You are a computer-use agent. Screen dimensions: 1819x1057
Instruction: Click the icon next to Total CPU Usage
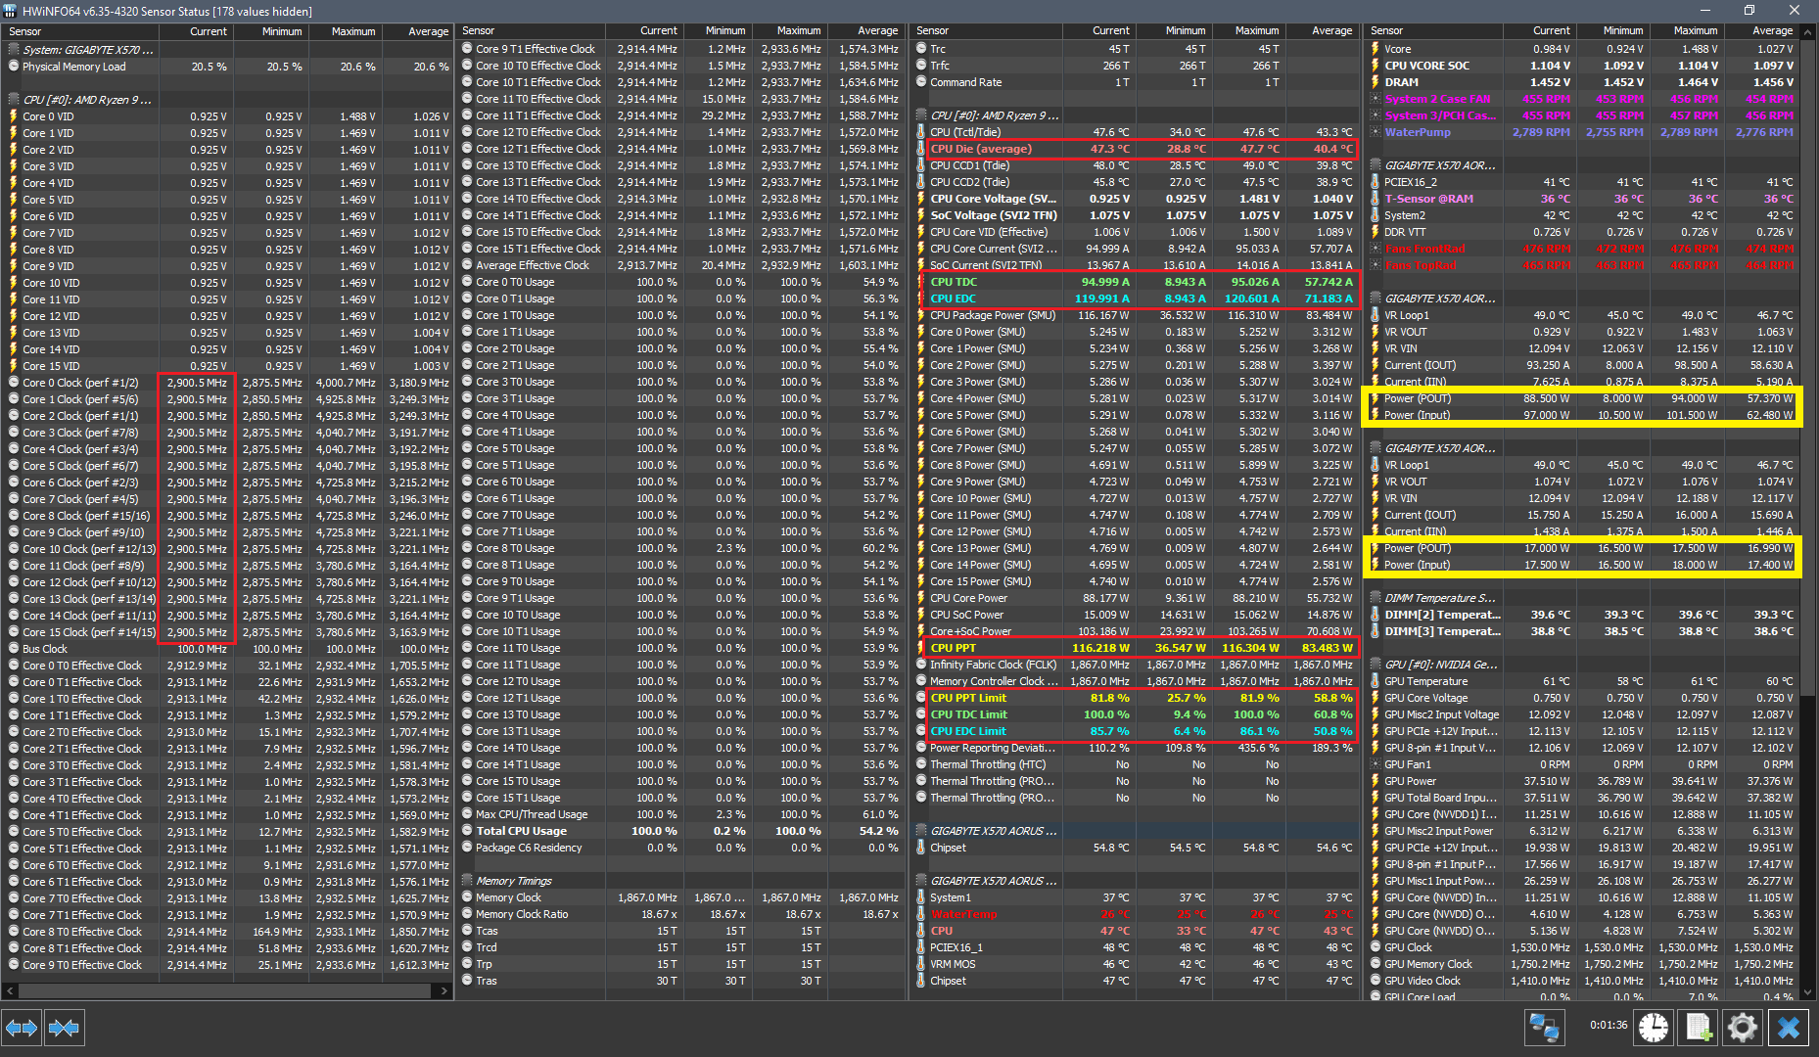(467, 831)
